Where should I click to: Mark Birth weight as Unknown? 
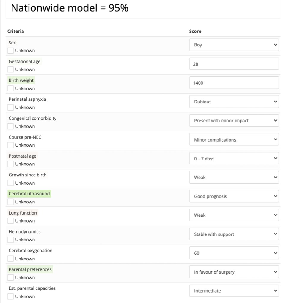coord(10,88)
